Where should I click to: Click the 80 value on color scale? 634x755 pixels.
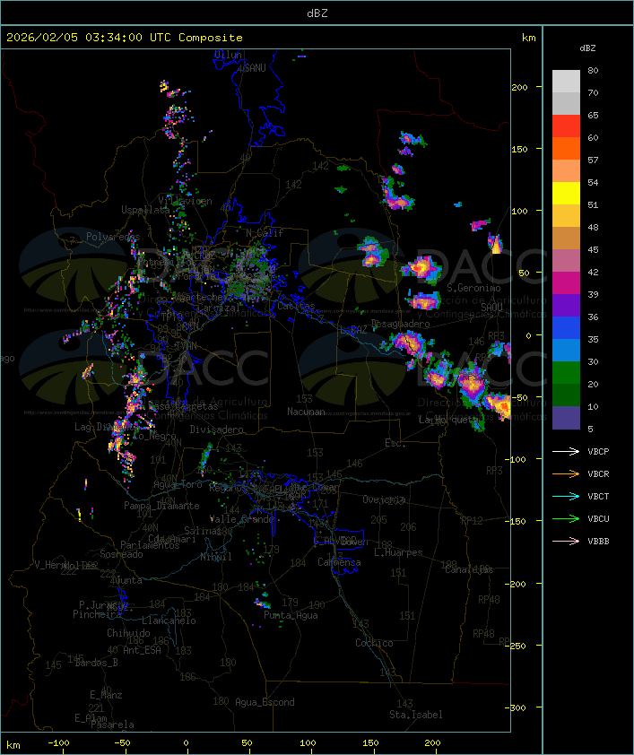tap(593, 70)
